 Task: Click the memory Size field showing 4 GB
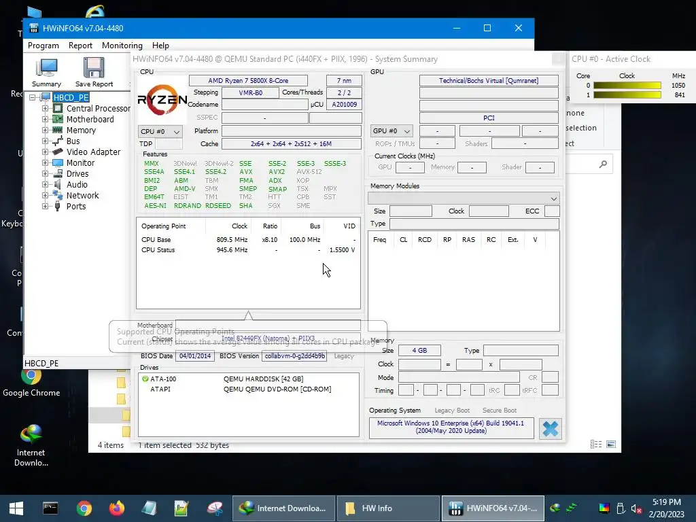pyautogui.click(x=419, y=350)
